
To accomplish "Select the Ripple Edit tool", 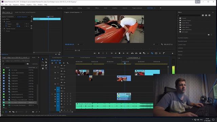I will (43, 62).
